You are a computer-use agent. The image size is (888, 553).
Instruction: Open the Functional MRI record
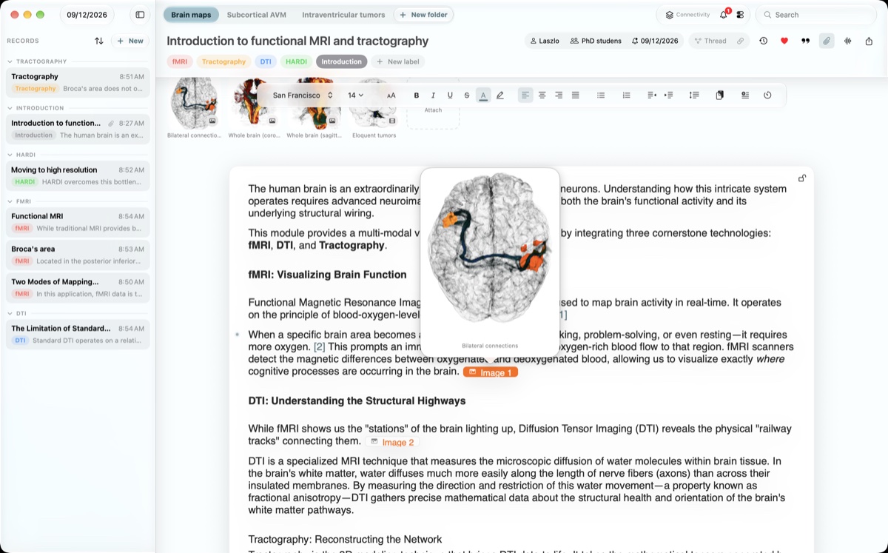pyautogui.click(x=78, y=222)
